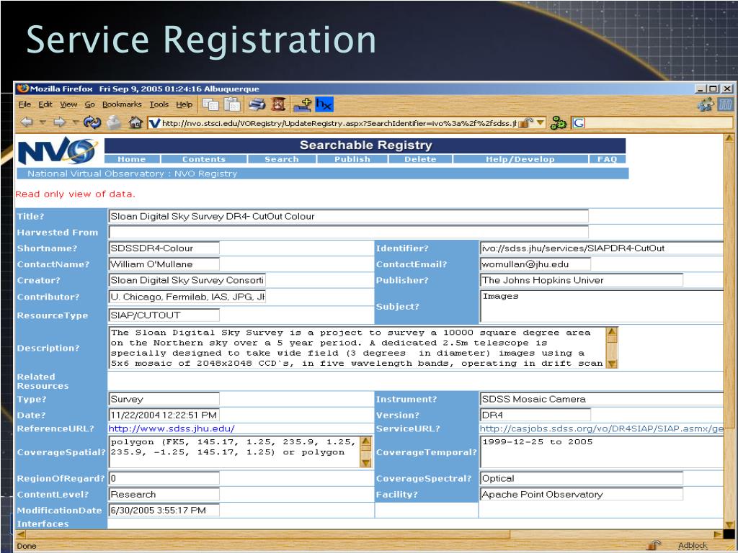Image resolution: width=738 pixels, height=553 pixels.
Task: Open the Search navigation tab
Action: pyautogui.click(x=282, y=159)
